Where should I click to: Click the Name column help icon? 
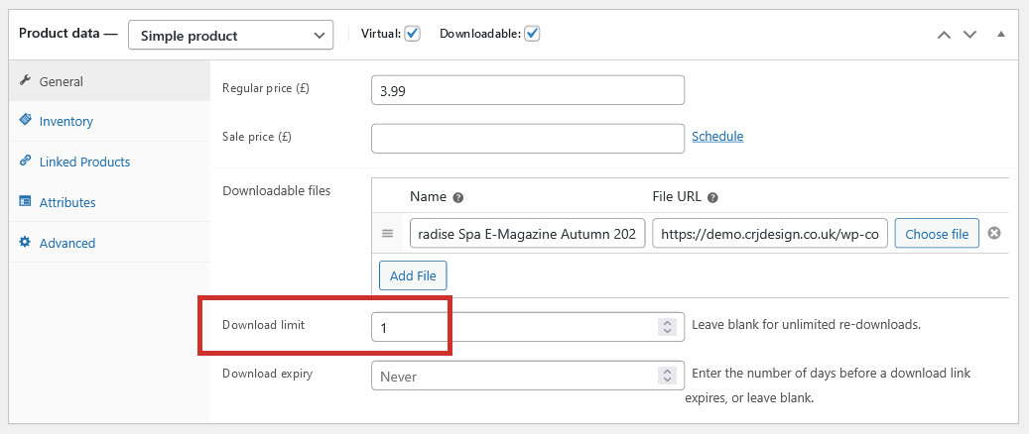[458, 197]
